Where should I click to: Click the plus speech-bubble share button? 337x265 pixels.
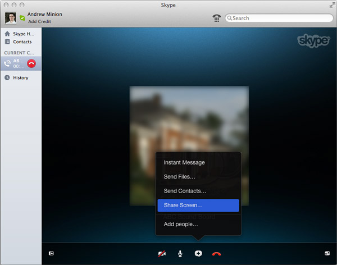tap(198, 254)
